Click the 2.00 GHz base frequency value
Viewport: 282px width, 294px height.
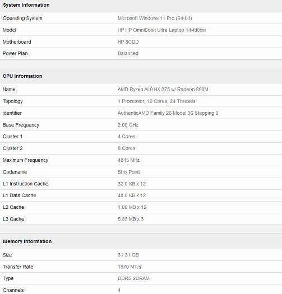click(x=128, y=125)
